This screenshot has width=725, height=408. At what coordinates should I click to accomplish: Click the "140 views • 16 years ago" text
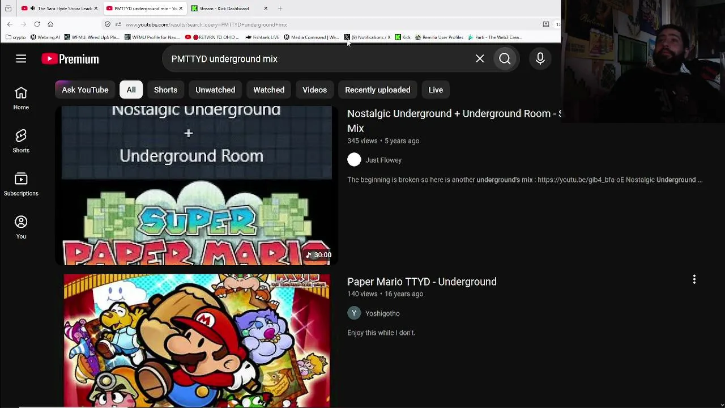pyautogui.click(x=385, y=294)
